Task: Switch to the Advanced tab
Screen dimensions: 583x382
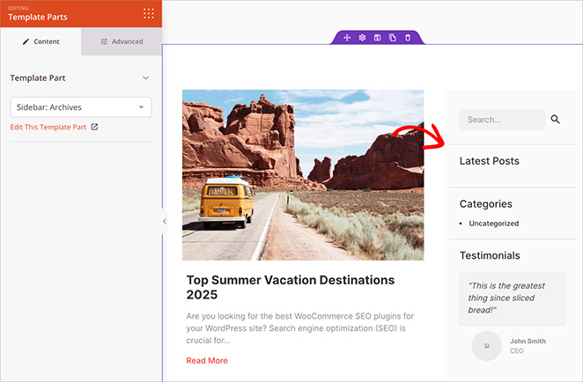Action: tap(122, 41)
